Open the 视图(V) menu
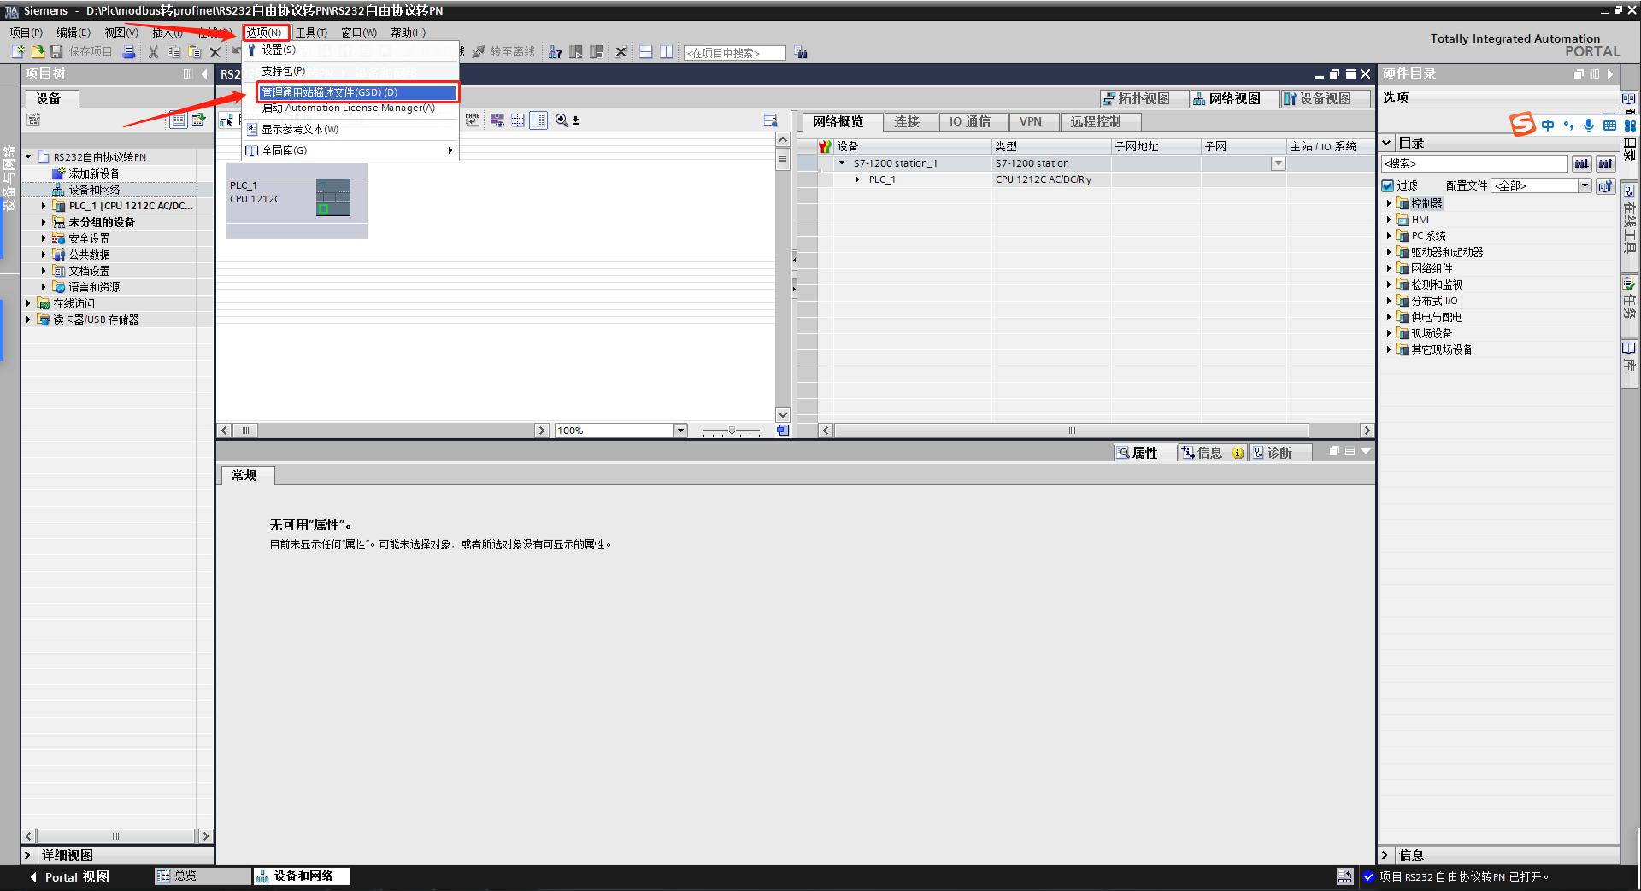Image resolution: width=1641 pixels, height=891 pixels. [x=121, y=32]
